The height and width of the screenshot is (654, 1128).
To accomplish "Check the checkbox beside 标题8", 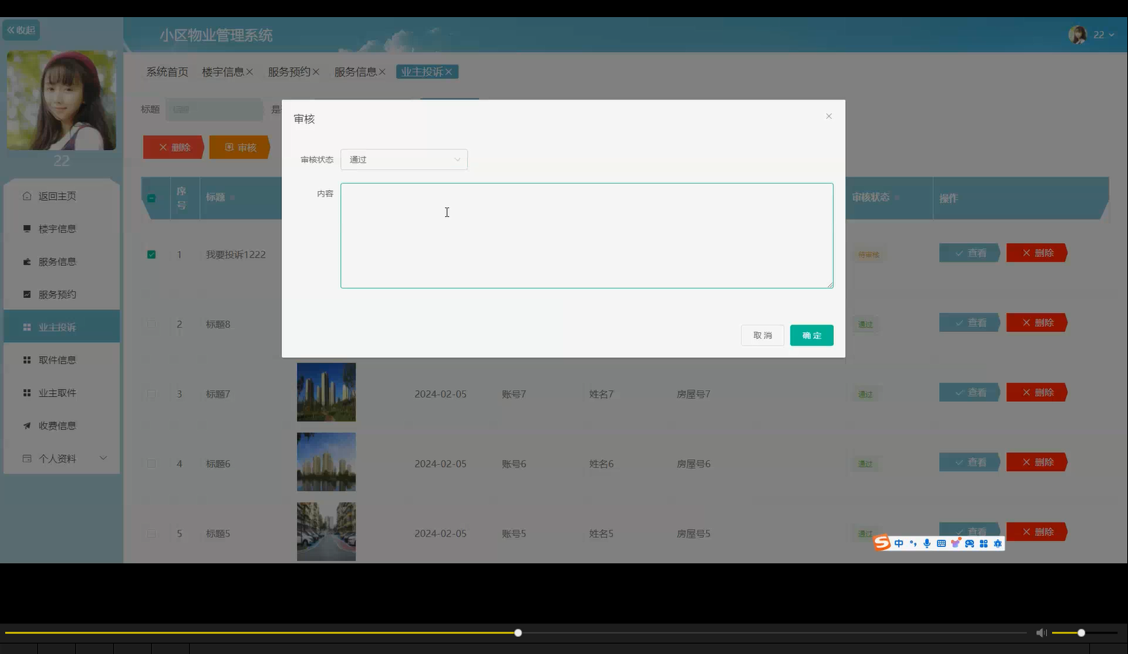I will pos(152,324).
